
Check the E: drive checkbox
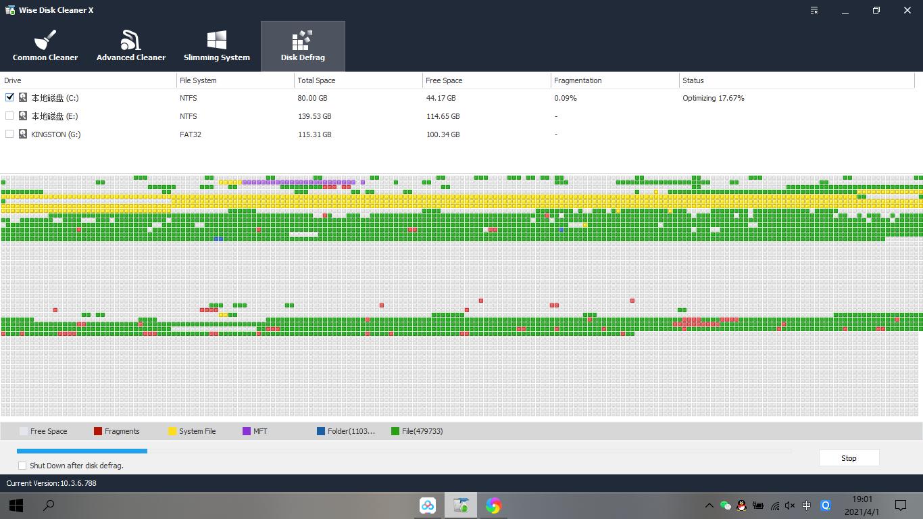(9, 116)
